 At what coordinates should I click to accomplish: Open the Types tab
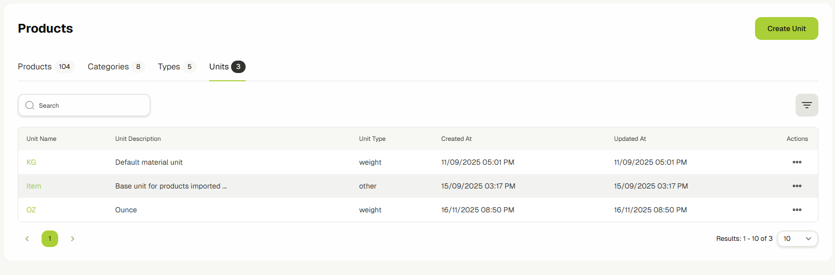pos(169,67)
